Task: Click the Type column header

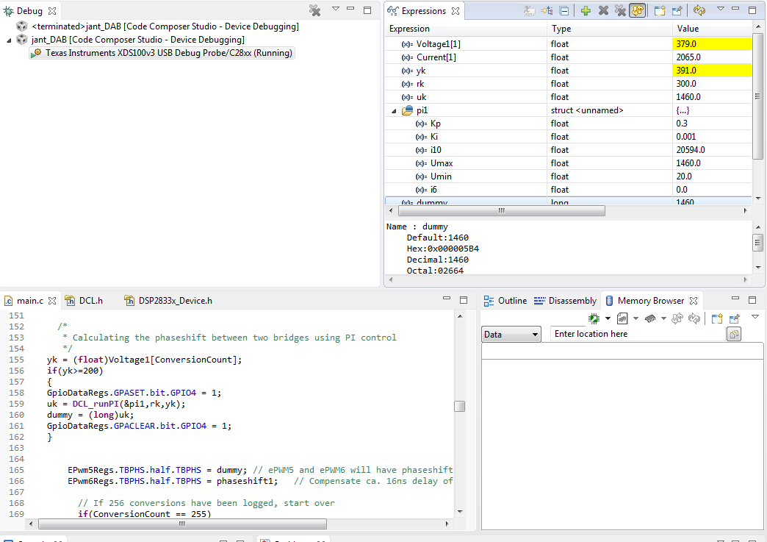Action: [x=610, y=29]
